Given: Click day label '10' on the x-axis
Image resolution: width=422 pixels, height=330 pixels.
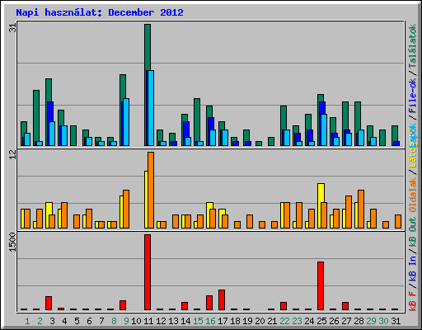Looking at the screenshot, I should click(136, 321).
